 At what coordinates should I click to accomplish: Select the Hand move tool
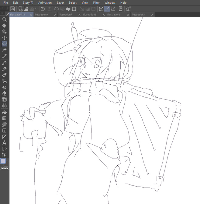[x=4, y=25]
